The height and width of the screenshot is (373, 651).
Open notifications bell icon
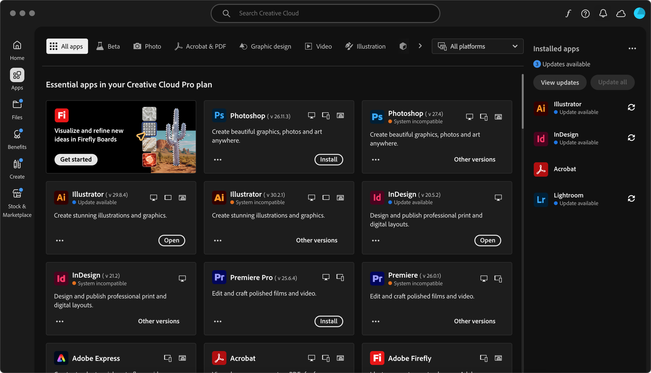pyautogui.click(x=603, y=13)
